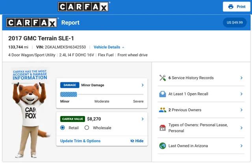Click the CARFAX VALUE badge

pos(72,119)
